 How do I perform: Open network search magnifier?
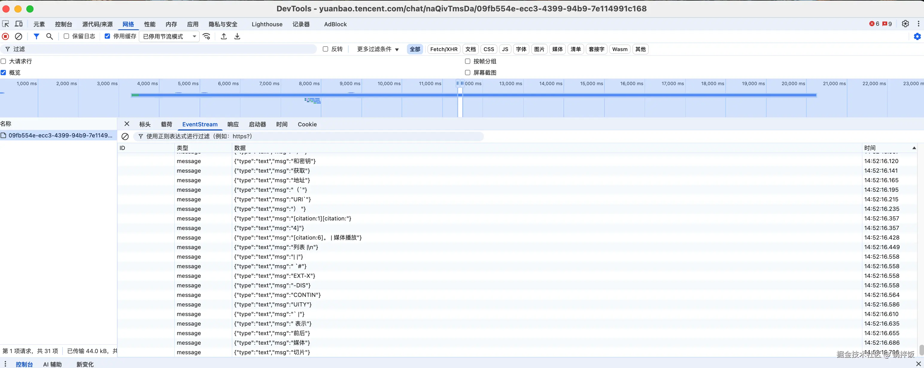click(x=49, y=36)
